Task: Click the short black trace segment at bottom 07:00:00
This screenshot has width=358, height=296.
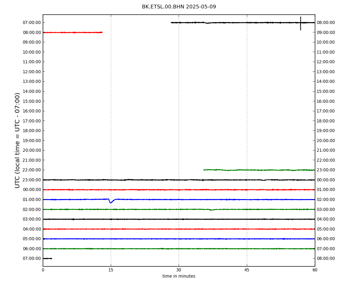Action: (x=48, y=259)
